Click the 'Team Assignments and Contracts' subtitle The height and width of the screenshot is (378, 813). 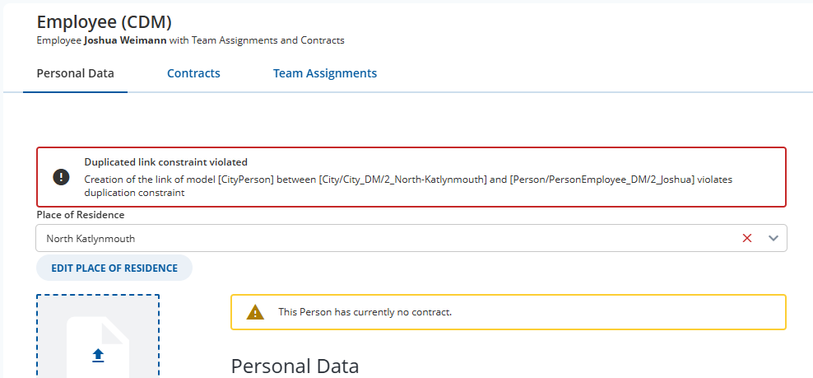[268, 40]
